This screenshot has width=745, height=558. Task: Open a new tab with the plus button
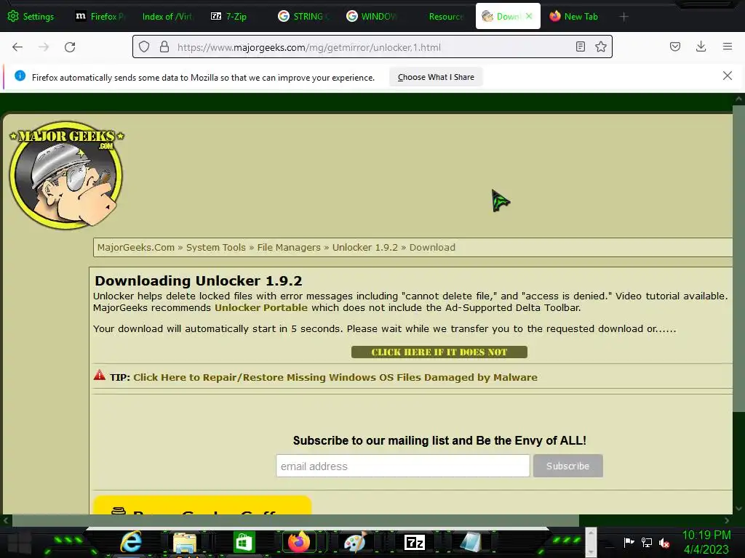point(624,17)
